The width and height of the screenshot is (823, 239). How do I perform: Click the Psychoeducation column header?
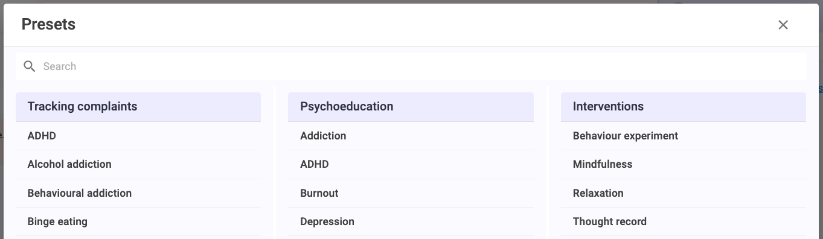coord(411,107)
